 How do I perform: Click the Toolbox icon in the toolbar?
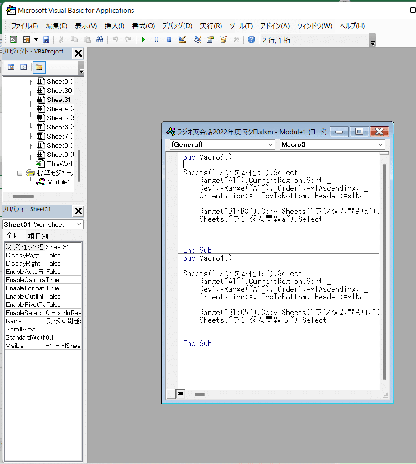tap(236, 39)
